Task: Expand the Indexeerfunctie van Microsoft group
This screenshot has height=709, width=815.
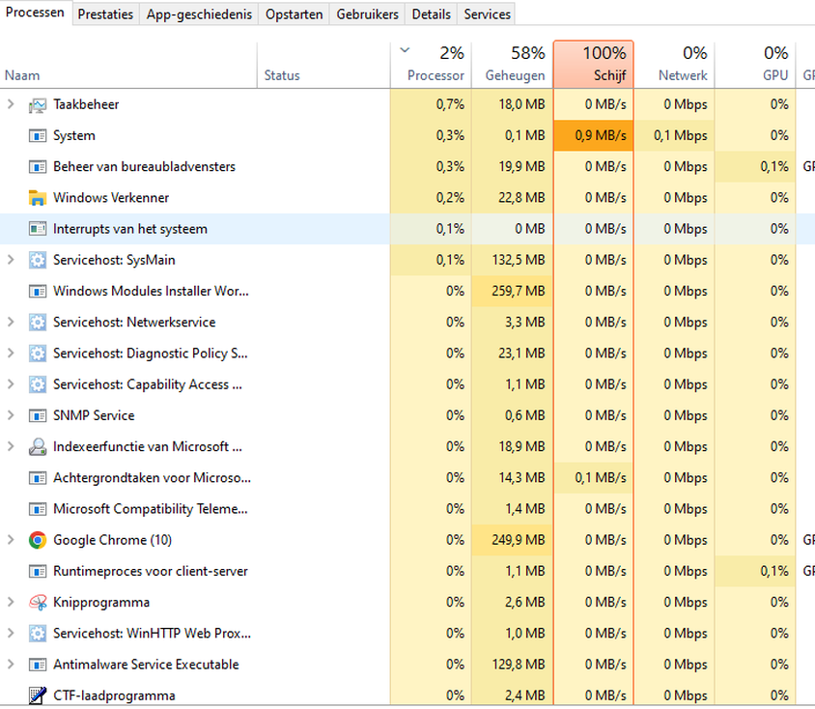Action: click(11, 446)
